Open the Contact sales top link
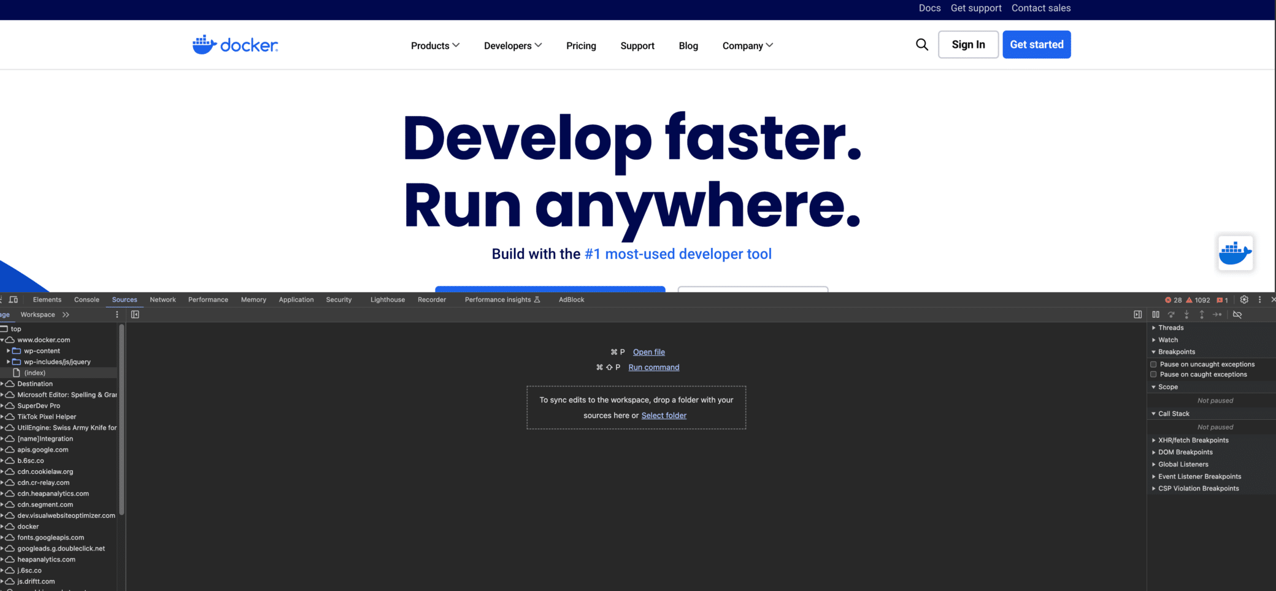This screenshot has height=591, width=1276. click(x=1041, y=8)
